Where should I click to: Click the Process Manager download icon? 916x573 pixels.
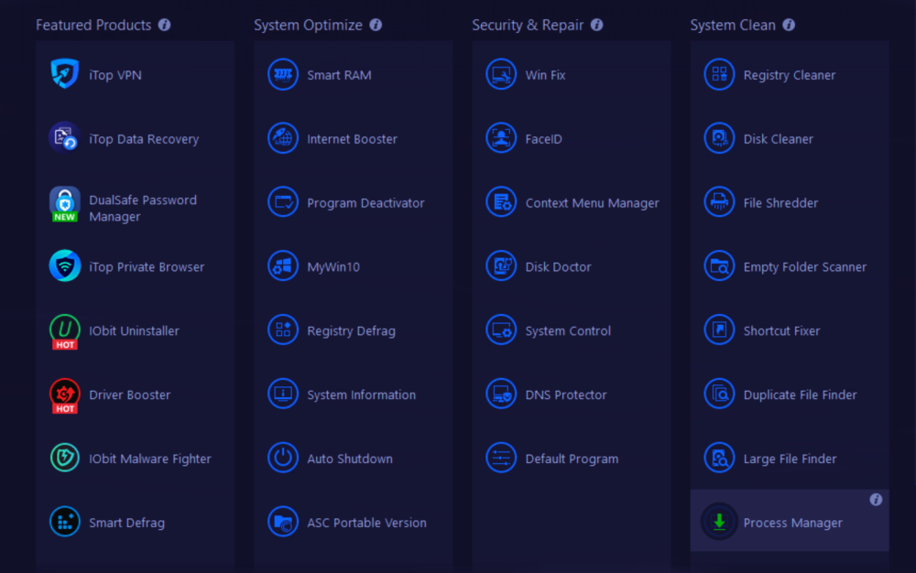[x=719, y=522]
